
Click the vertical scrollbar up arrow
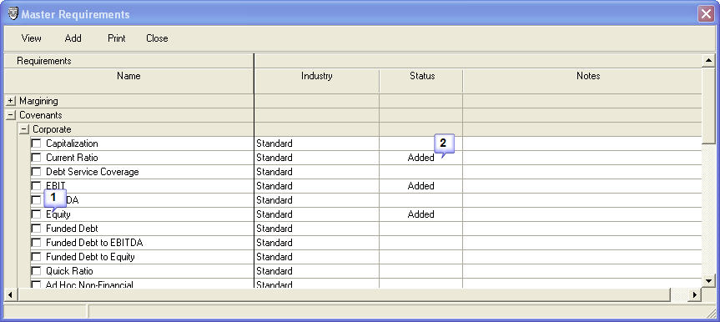pyautogui.click(x=708, y=60)
